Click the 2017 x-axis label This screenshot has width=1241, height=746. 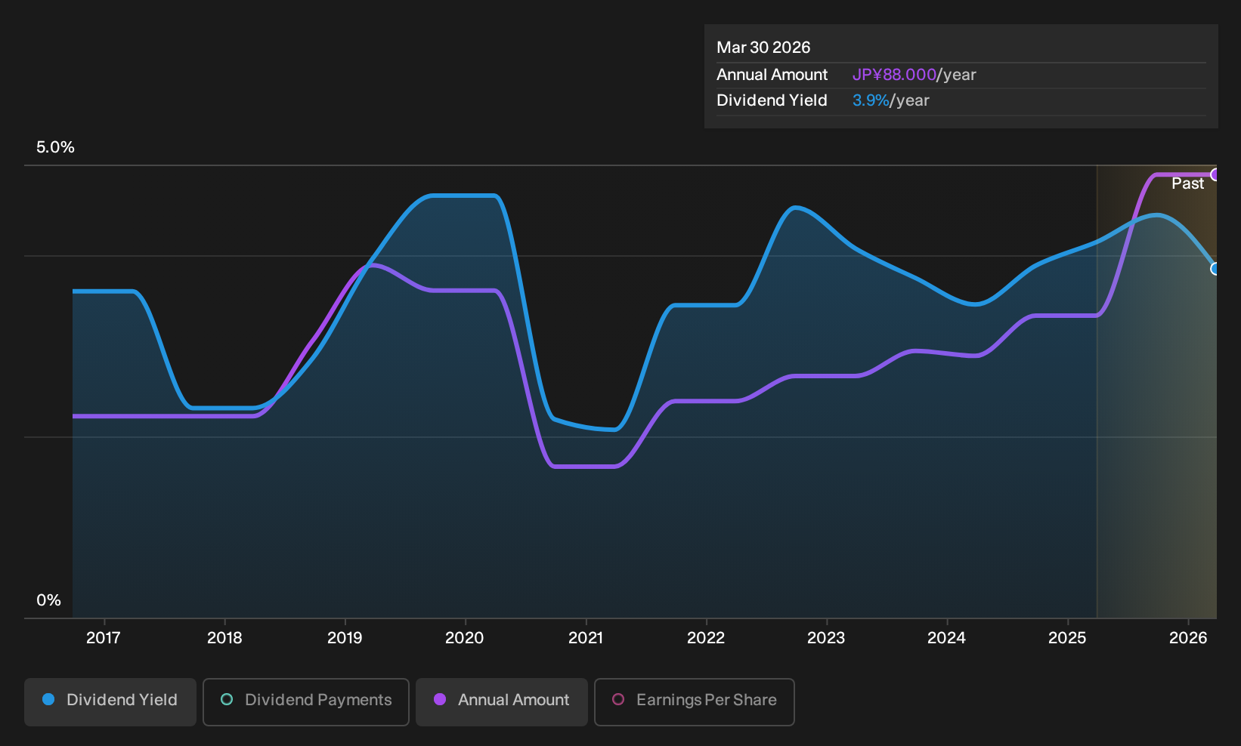point(104,638)
